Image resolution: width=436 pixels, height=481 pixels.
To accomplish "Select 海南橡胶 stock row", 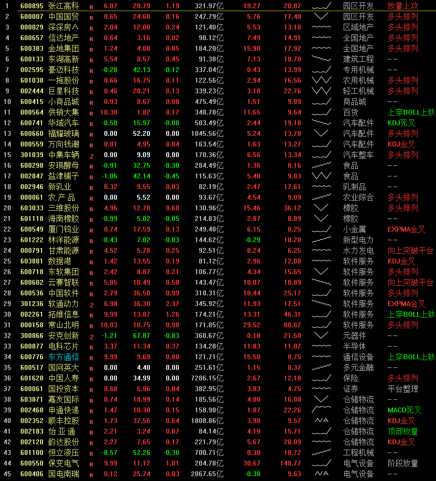I will (x=218, y=219).
